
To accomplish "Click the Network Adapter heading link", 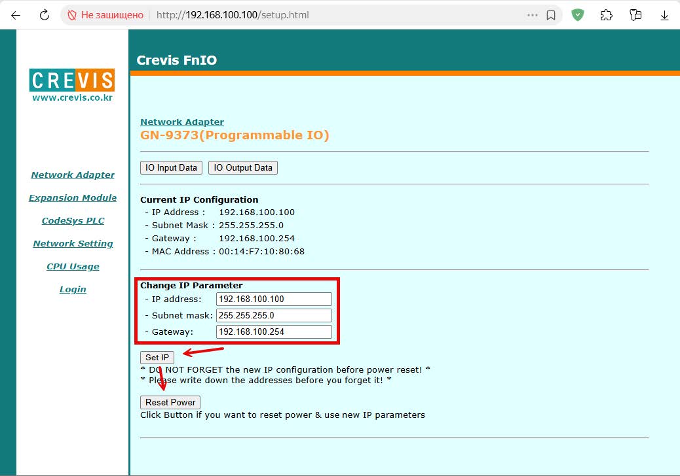I will (x=182, y=122).
